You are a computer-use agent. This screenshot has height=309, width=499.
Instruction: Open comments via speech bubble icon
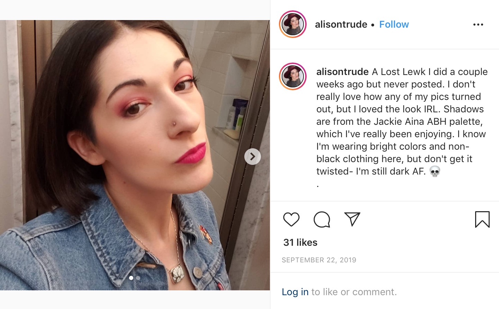pos(322,219)
